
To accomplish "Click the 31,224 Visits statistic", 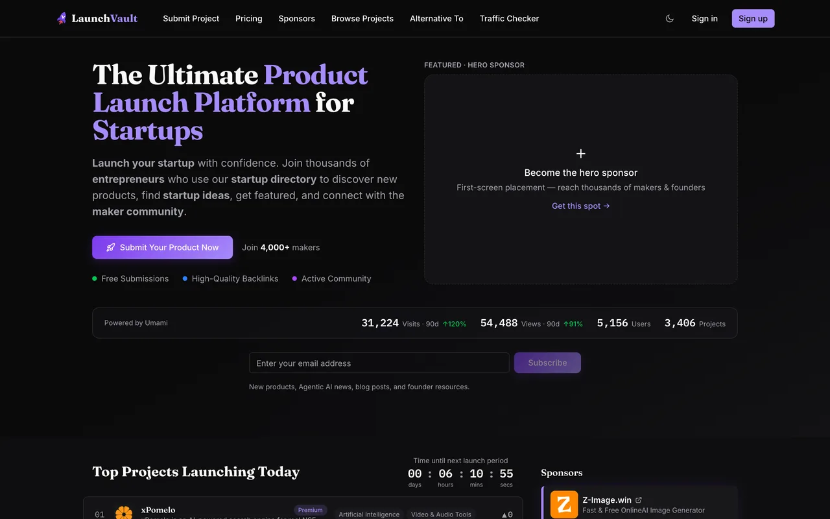I will coord(414,323).
